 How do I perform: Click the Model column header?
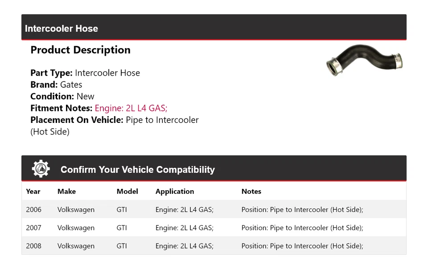point(127,192)
